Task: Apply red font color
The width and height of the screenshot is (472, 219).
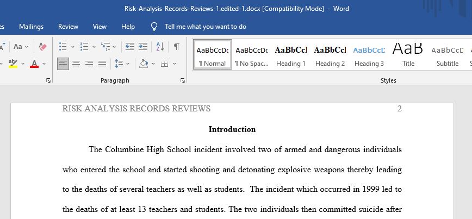Action: [34, 64]
